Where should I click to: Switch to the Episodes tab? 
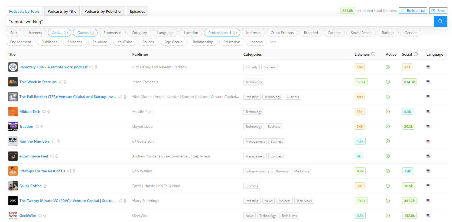[137, 11]
